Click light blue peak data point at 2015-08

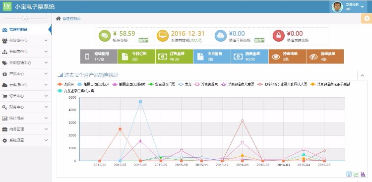[x=140, y=102]
